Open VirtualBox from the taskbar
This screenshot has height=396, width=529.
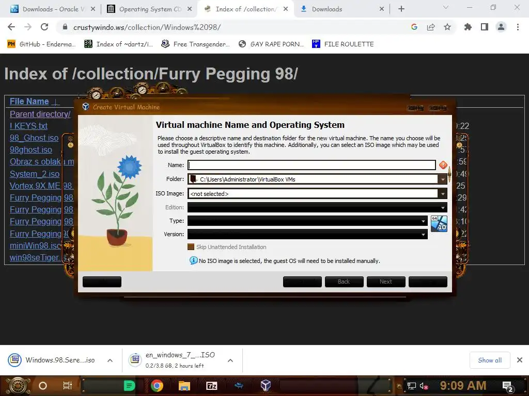tap(266, 385)
